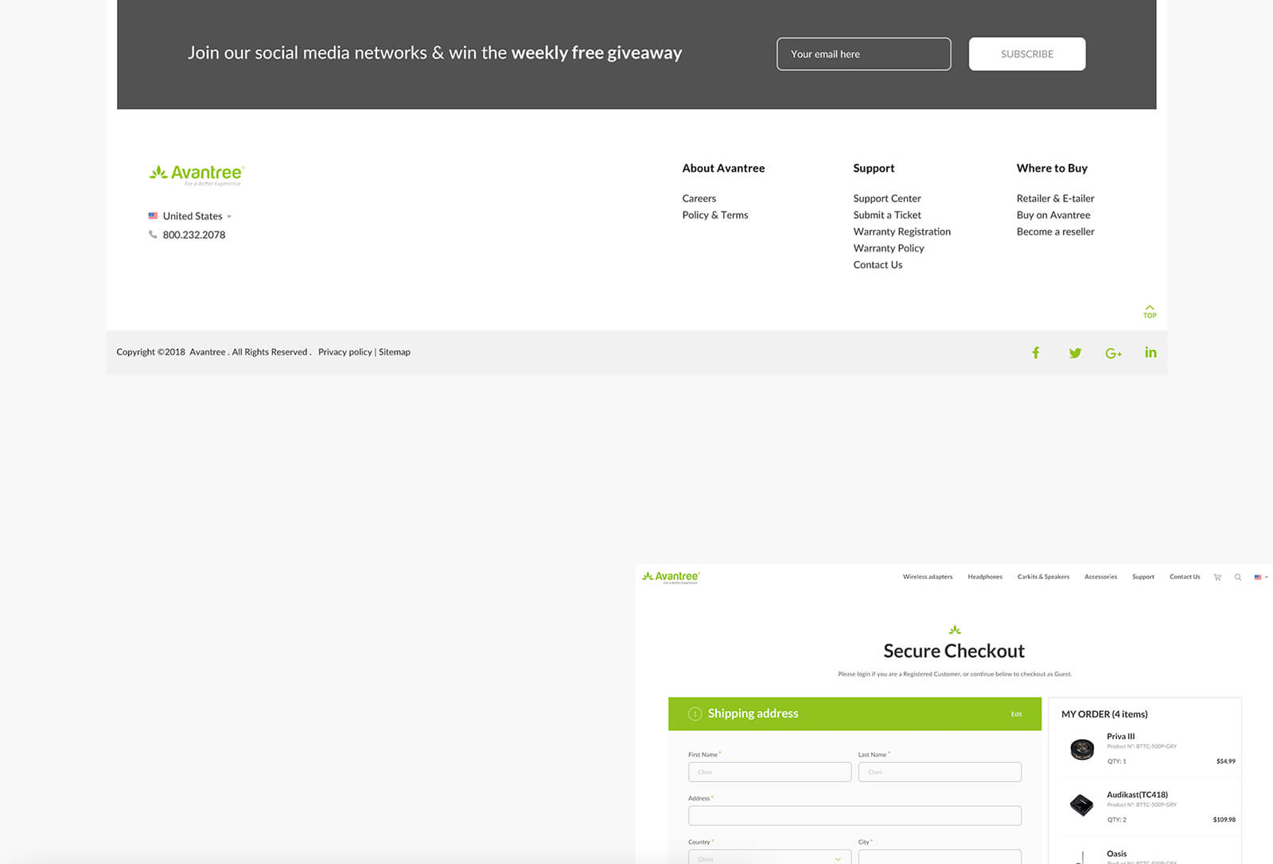Click into the First Name field
The image size is (1273, 864).
[769, 772]
